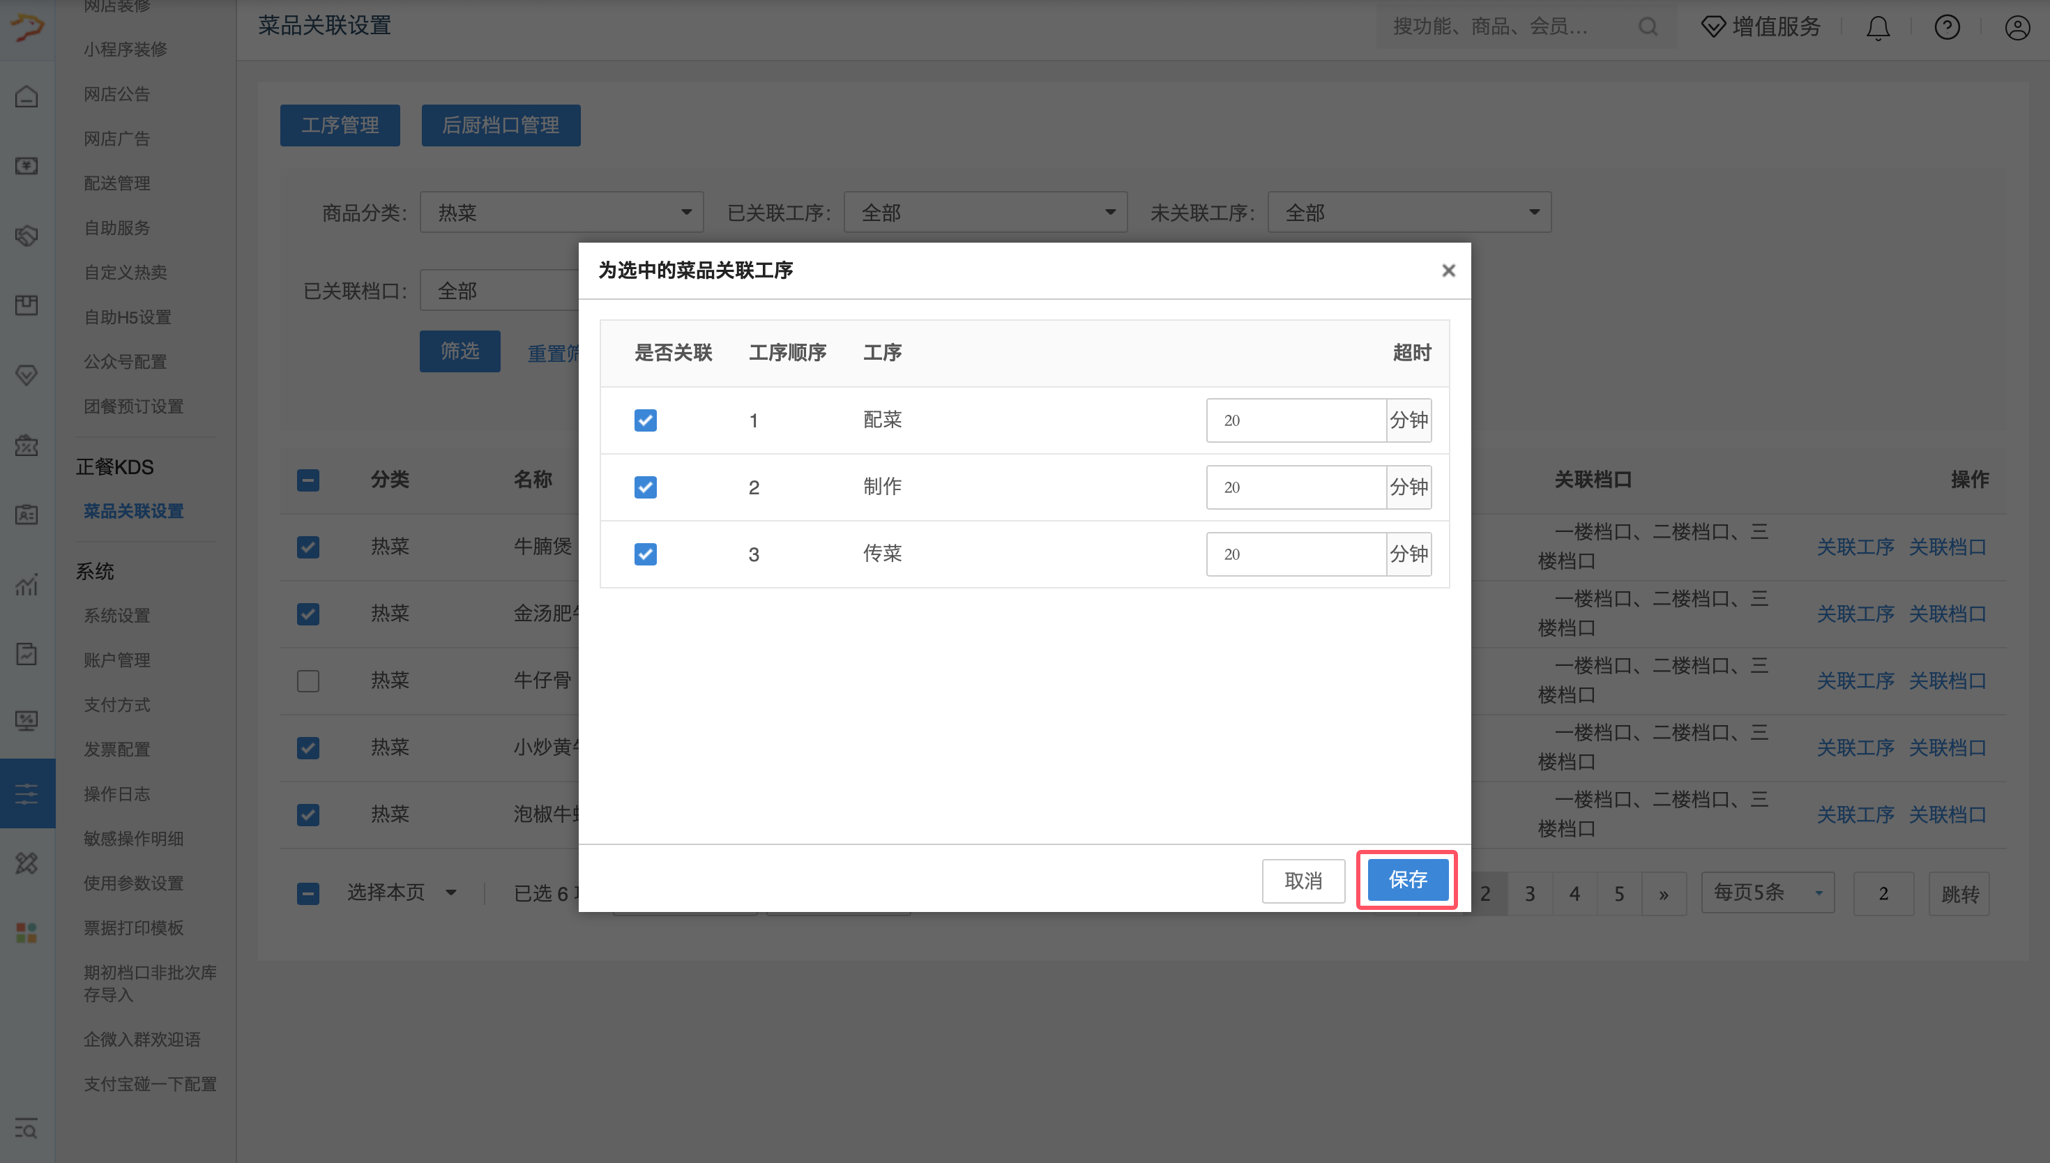Open 票据打印模板 menu item

click(x=133, y=928)
